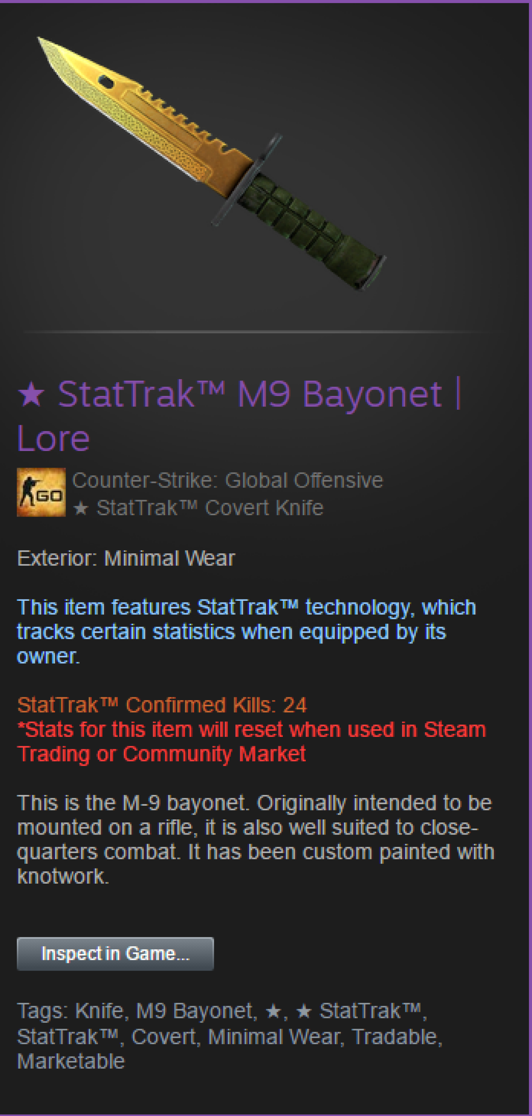Click the CS:GO game icon
This screenshot has width=532, height=1116.
pos(41,492)
